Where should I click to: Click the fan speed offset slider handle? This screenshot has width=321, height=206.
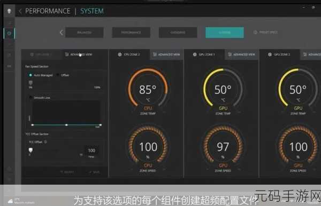pos(30,83)
